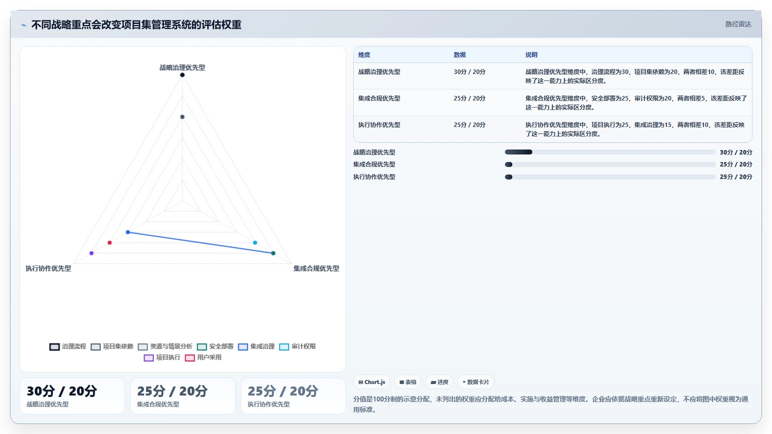Select the 进度 chip

pos(439,382)
